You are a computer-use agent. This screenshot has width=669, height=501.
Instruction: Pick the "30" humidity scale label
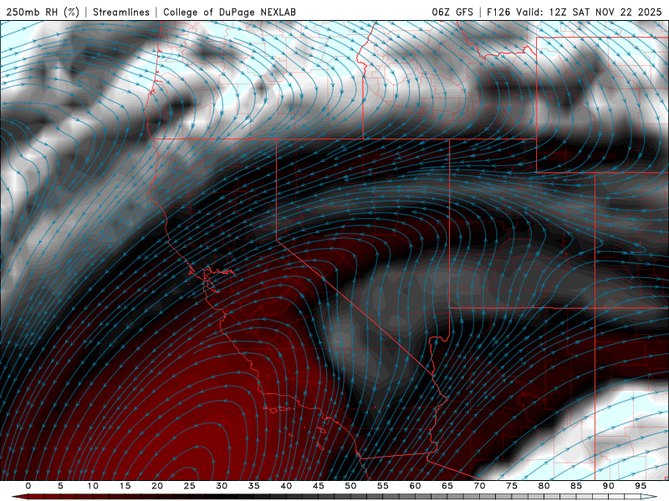[x=222, y=486]
